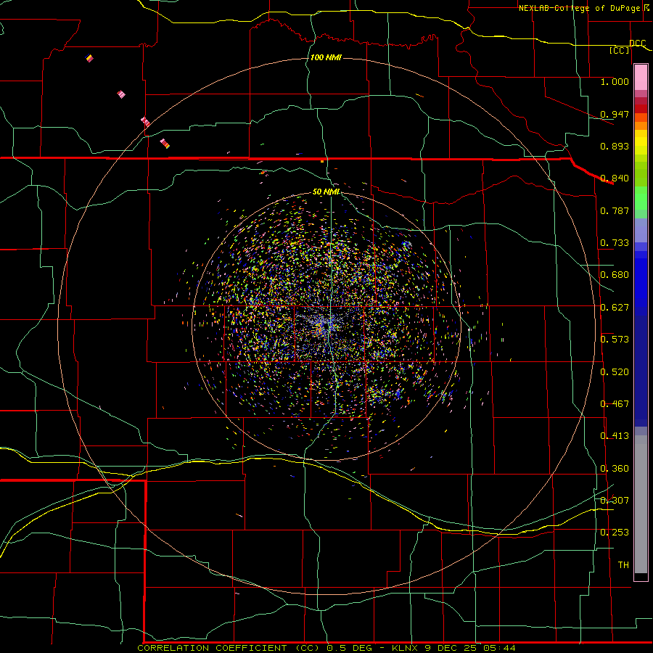The width and height of the screenshot is (653, 653).
Task: Select the 0.680 legend value
Action: pos(615,275)
